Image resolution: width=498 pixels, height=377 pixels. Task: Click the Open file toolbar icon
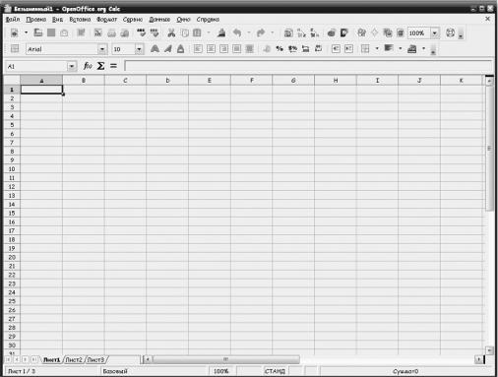tap(38, 32)
